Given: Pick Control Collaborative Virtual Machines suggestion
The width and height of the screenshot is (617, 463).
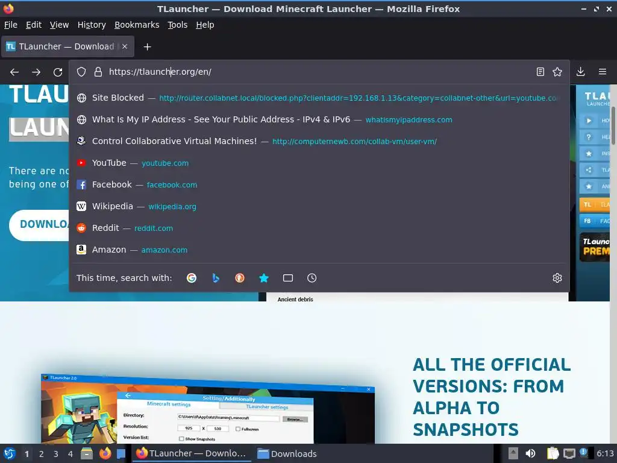Looking at the screenshot, I should coord(319,141).
